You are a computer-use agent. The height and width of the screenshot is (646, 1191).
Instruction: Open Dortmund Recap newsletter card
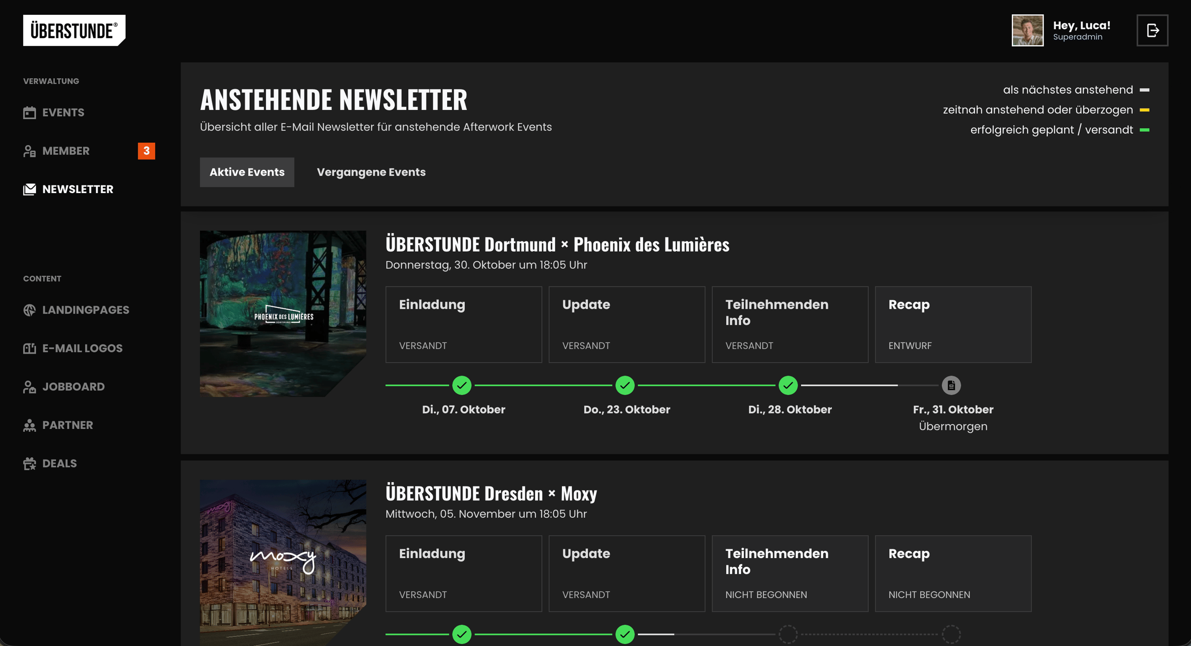[x=953, y=325]
